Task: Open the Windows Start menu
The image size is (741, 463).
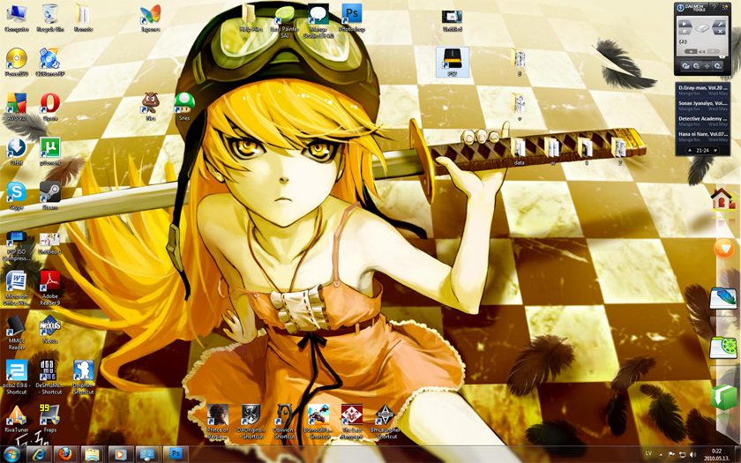Action: [11, 454]
